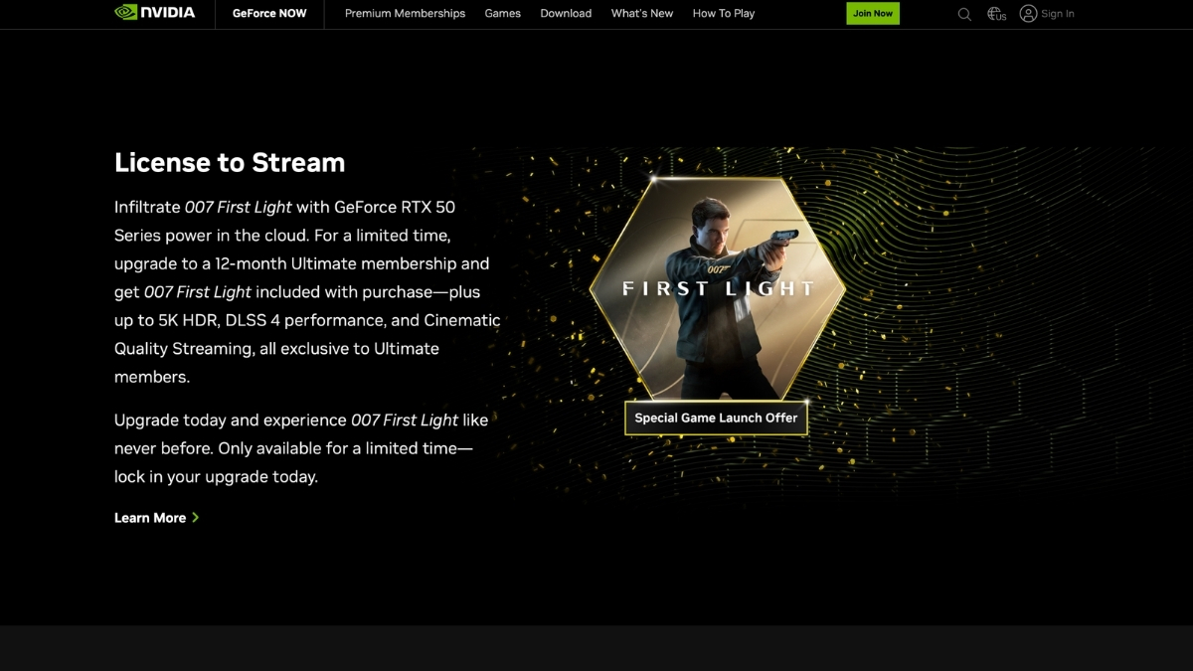Viewport: 1193px width, 671px height.
Task: Click the green Join Now button
Action: 873,14
